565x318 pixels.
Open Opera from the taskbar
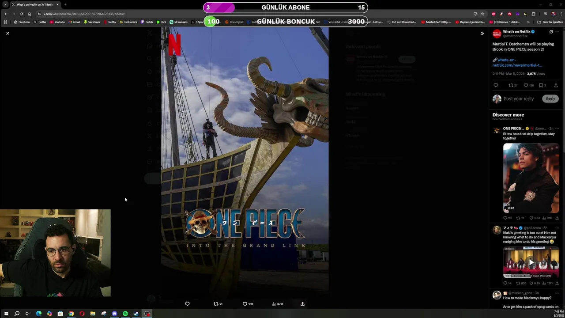(x=82, y=314)
